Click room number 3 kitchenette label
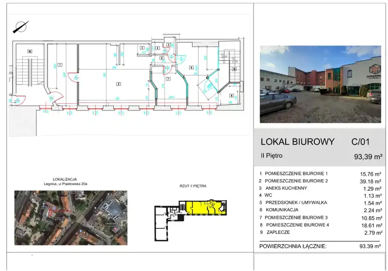 (142, 48)
